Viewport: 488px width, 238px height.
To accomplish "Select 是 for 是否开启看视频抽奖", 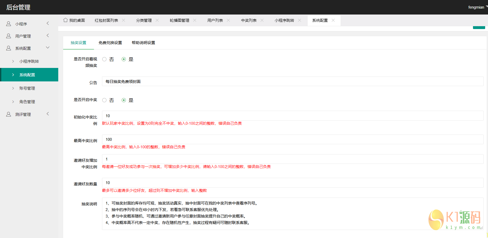I will pyautogui.click(x=124, y=59).
